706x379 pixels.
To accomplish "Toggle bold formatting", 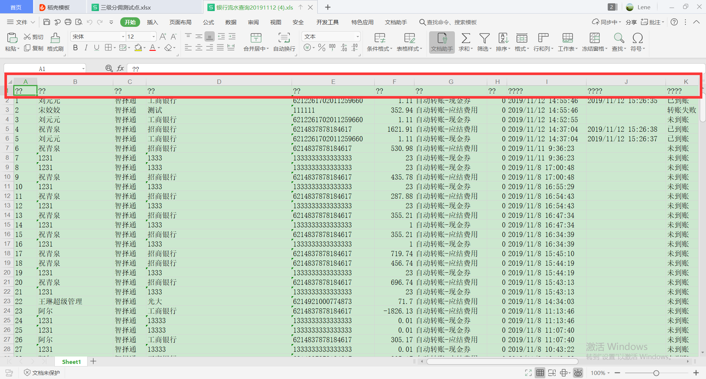I will [75, 48].
